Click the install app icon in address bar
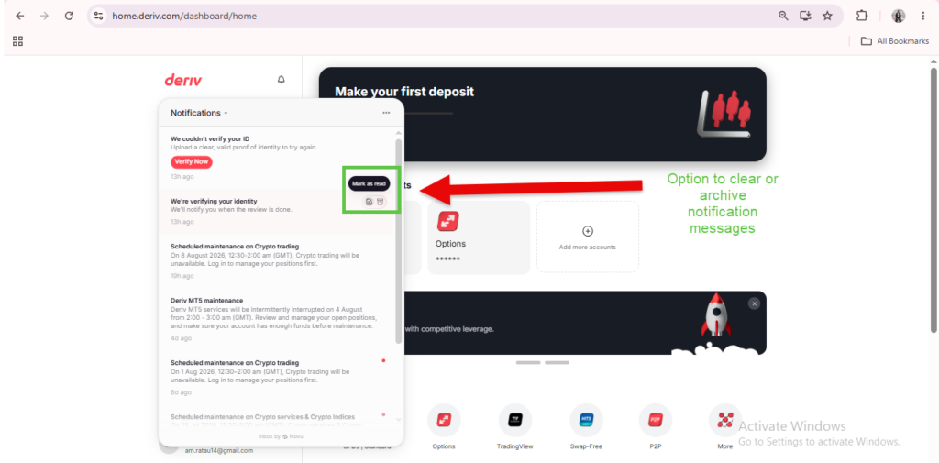Screen dimensions: 939x463 [805, 17]
